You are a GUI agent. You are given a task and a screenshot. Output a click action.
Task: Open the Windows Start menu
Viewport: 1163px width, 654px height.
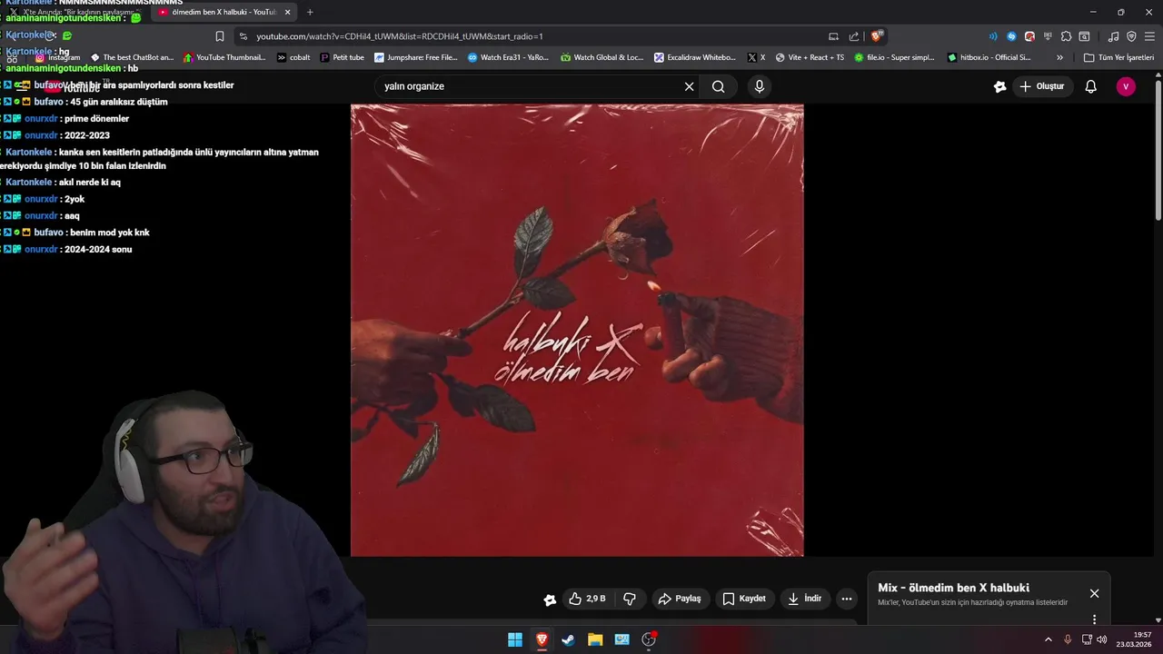point(515,639)
